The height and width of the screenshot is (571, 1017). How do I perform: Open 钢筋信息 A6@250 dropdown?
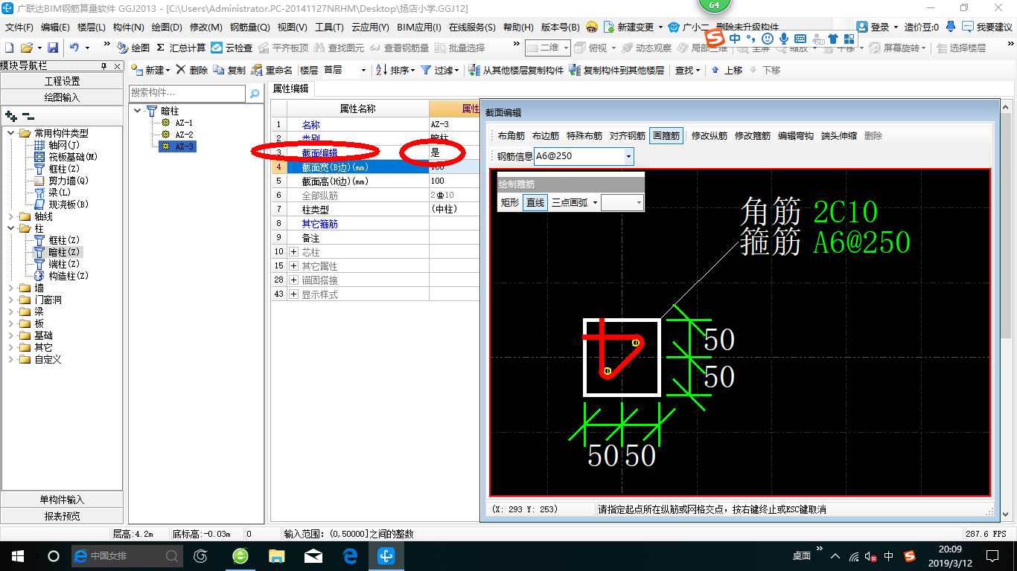coord(629,156)
